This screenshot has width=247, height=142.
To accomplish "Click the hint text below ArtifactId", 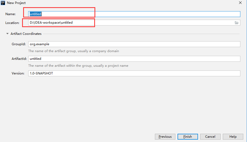I will coord(78,65).
